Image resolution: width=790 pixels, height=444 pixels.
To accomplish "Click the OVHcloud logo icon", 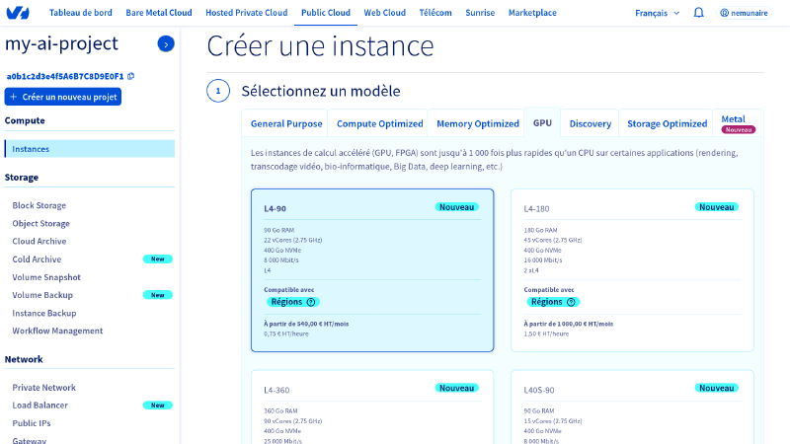I will coord(17,13).
